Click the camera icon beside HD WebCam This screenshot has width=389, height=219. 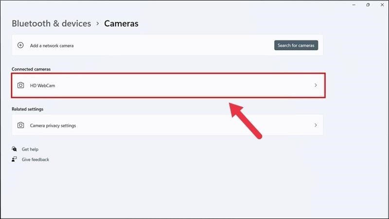(20, 85)
